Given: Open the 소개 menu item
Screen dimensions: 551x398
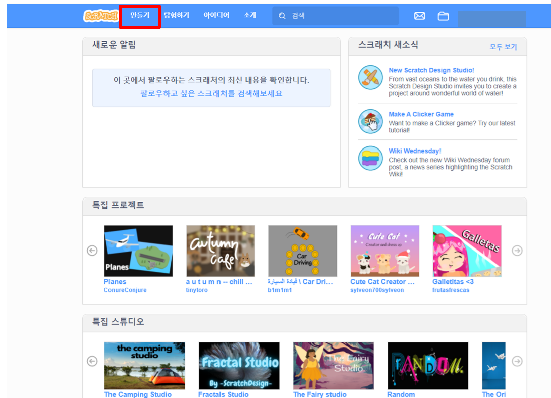Looking at the screenshot, I should click(250, 16).
